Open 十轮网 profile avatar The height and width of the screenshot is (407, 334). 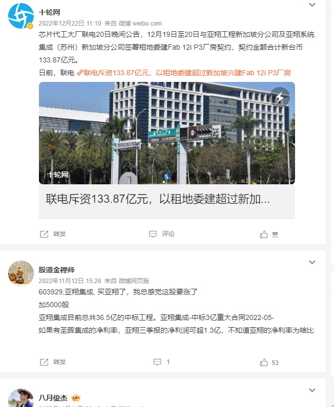point(21,16)
